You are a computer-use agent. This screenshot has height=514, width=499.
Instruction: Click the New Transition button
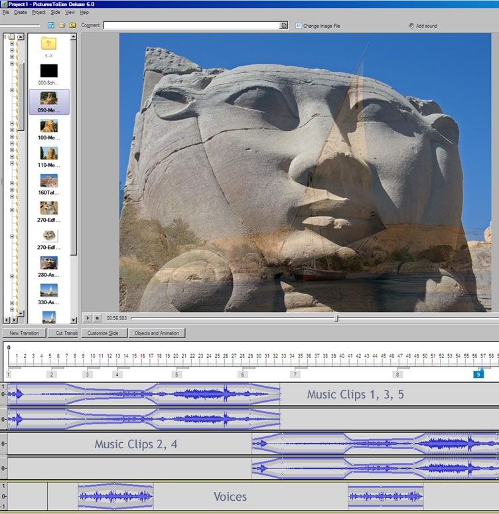(25, 333)
